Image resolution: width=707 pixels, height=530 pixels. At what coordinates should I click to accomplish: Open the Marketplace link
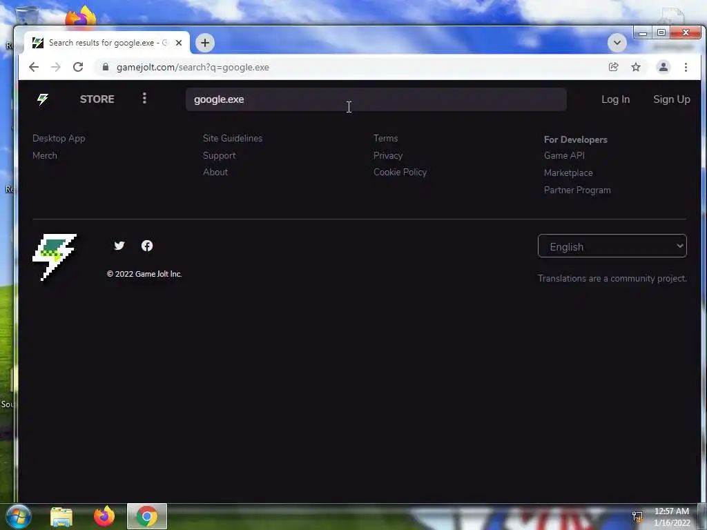click(x=568, y=173)
